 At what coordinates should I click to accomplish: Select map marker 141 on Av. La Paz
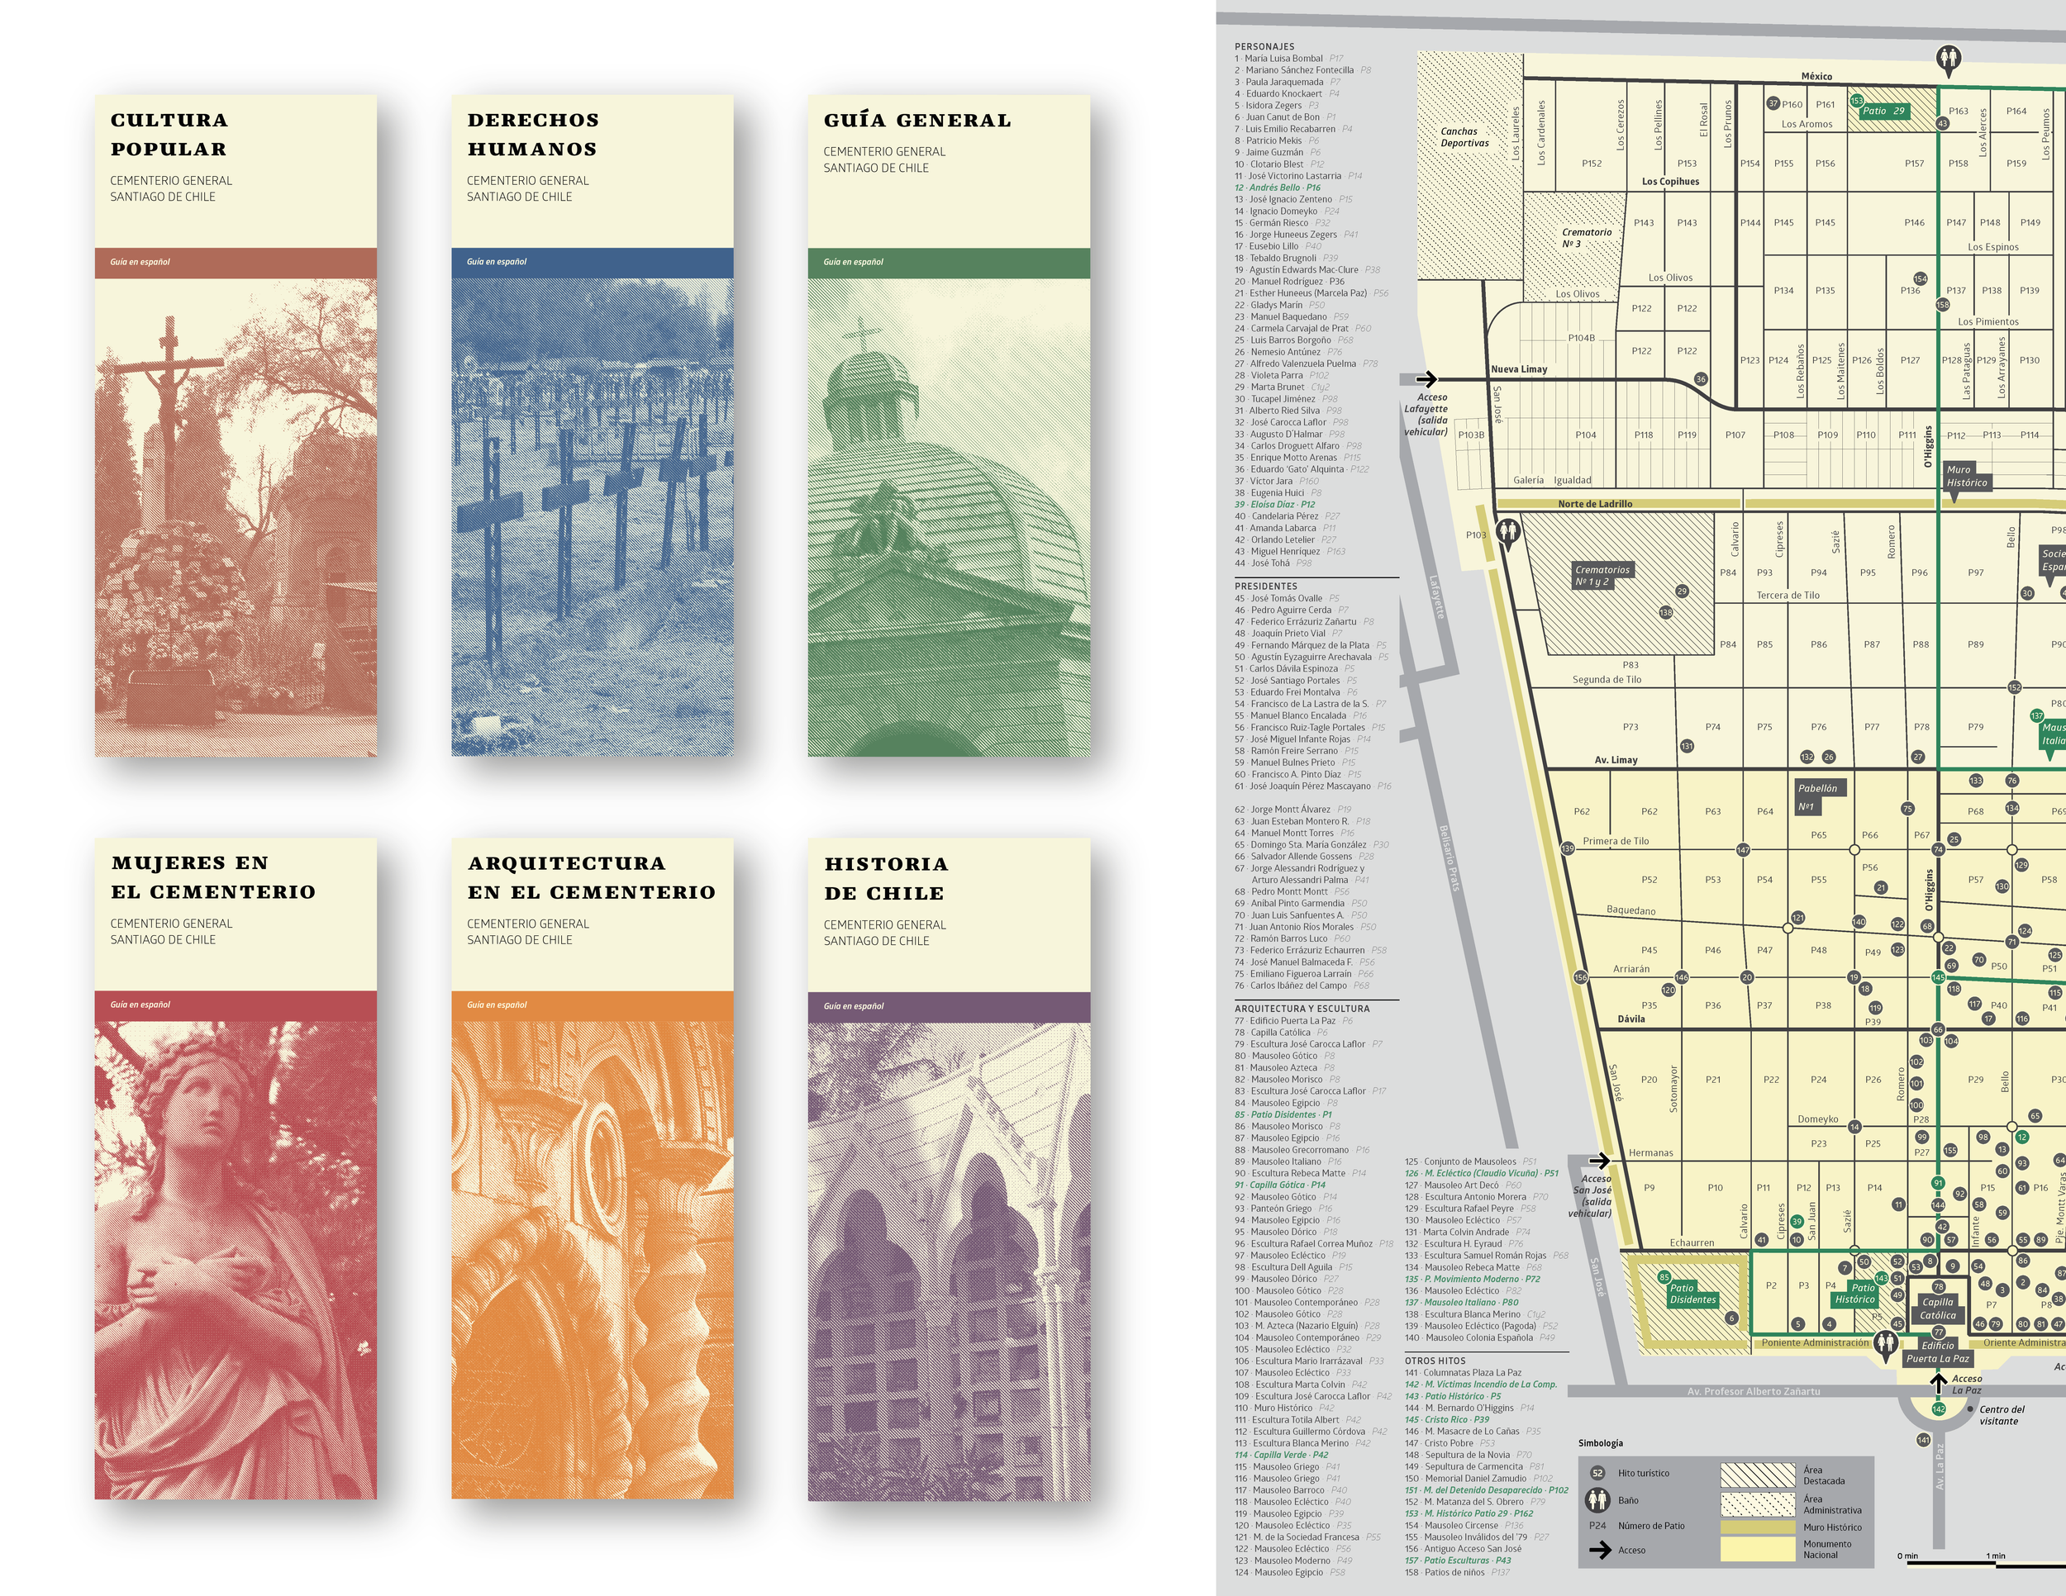(1923, 1440)
